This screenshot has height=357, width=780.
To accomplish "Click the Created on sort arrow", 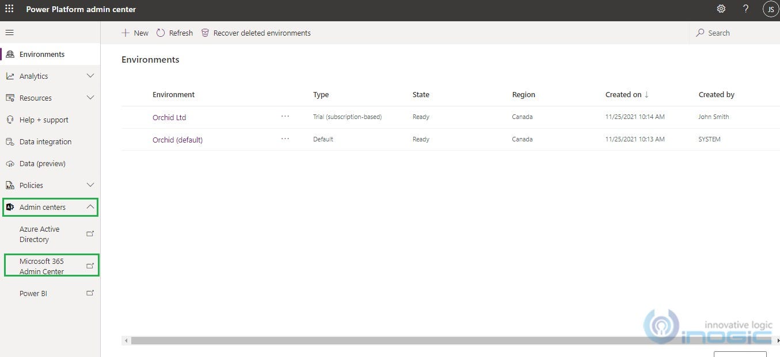I will [646, 94].
